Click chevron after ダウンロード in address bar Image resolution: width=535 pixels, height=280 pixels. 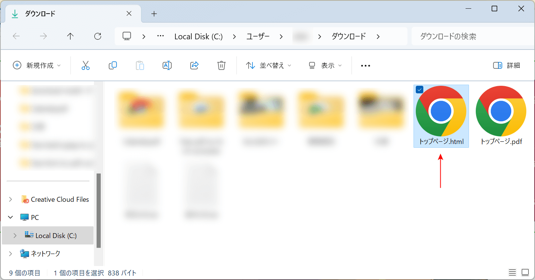(x=378, y=36)
